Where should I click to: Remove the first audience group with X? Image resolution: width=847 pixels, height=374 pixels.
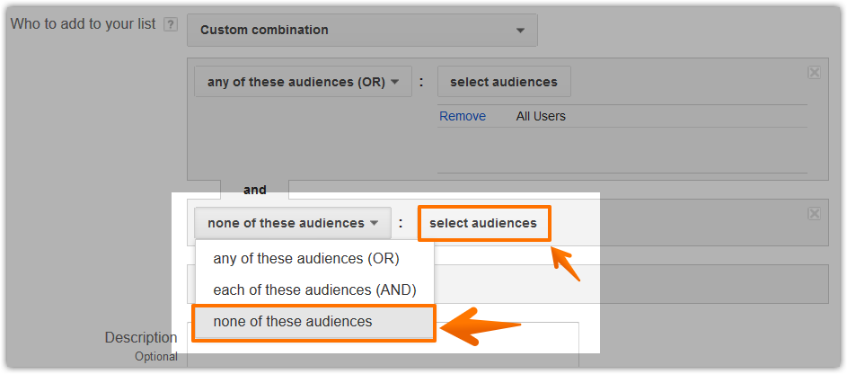(814, 73)
